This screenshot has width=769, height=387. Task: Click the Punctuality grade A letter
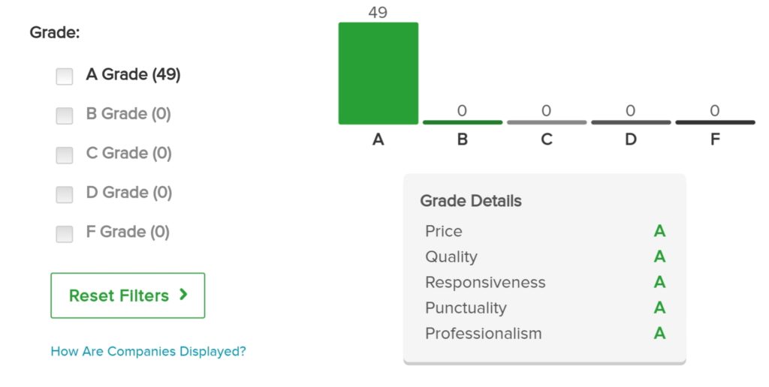[x=659, y=307]
